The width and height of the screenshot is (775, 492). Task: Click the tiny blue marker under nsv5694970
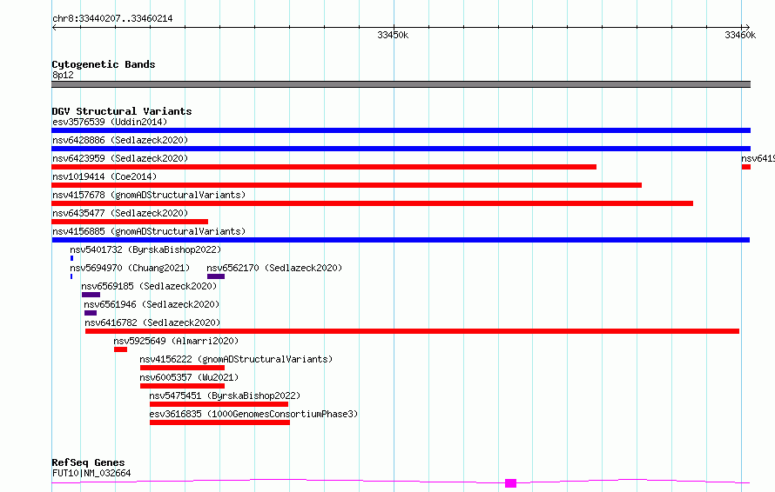click(x=71, y=276)
